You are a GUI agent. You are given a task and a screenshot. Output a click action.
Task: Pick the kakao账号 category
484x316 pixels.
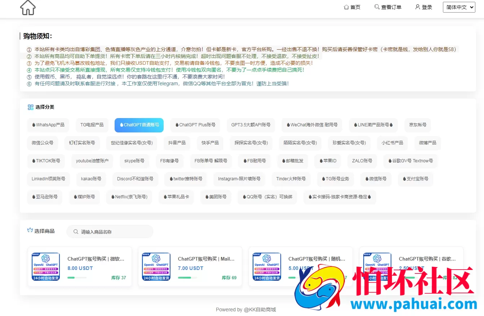pyautogui.click(x=91, y=179)
